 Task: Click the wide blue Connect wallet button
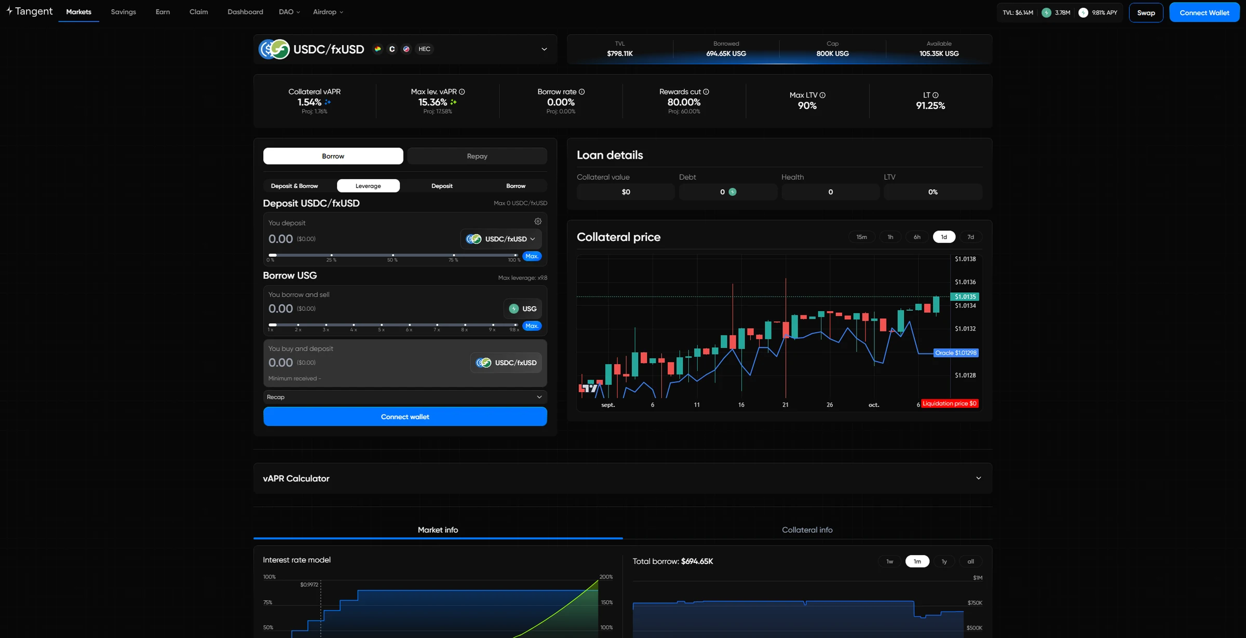pyautogui.click(x=405, y=417)
